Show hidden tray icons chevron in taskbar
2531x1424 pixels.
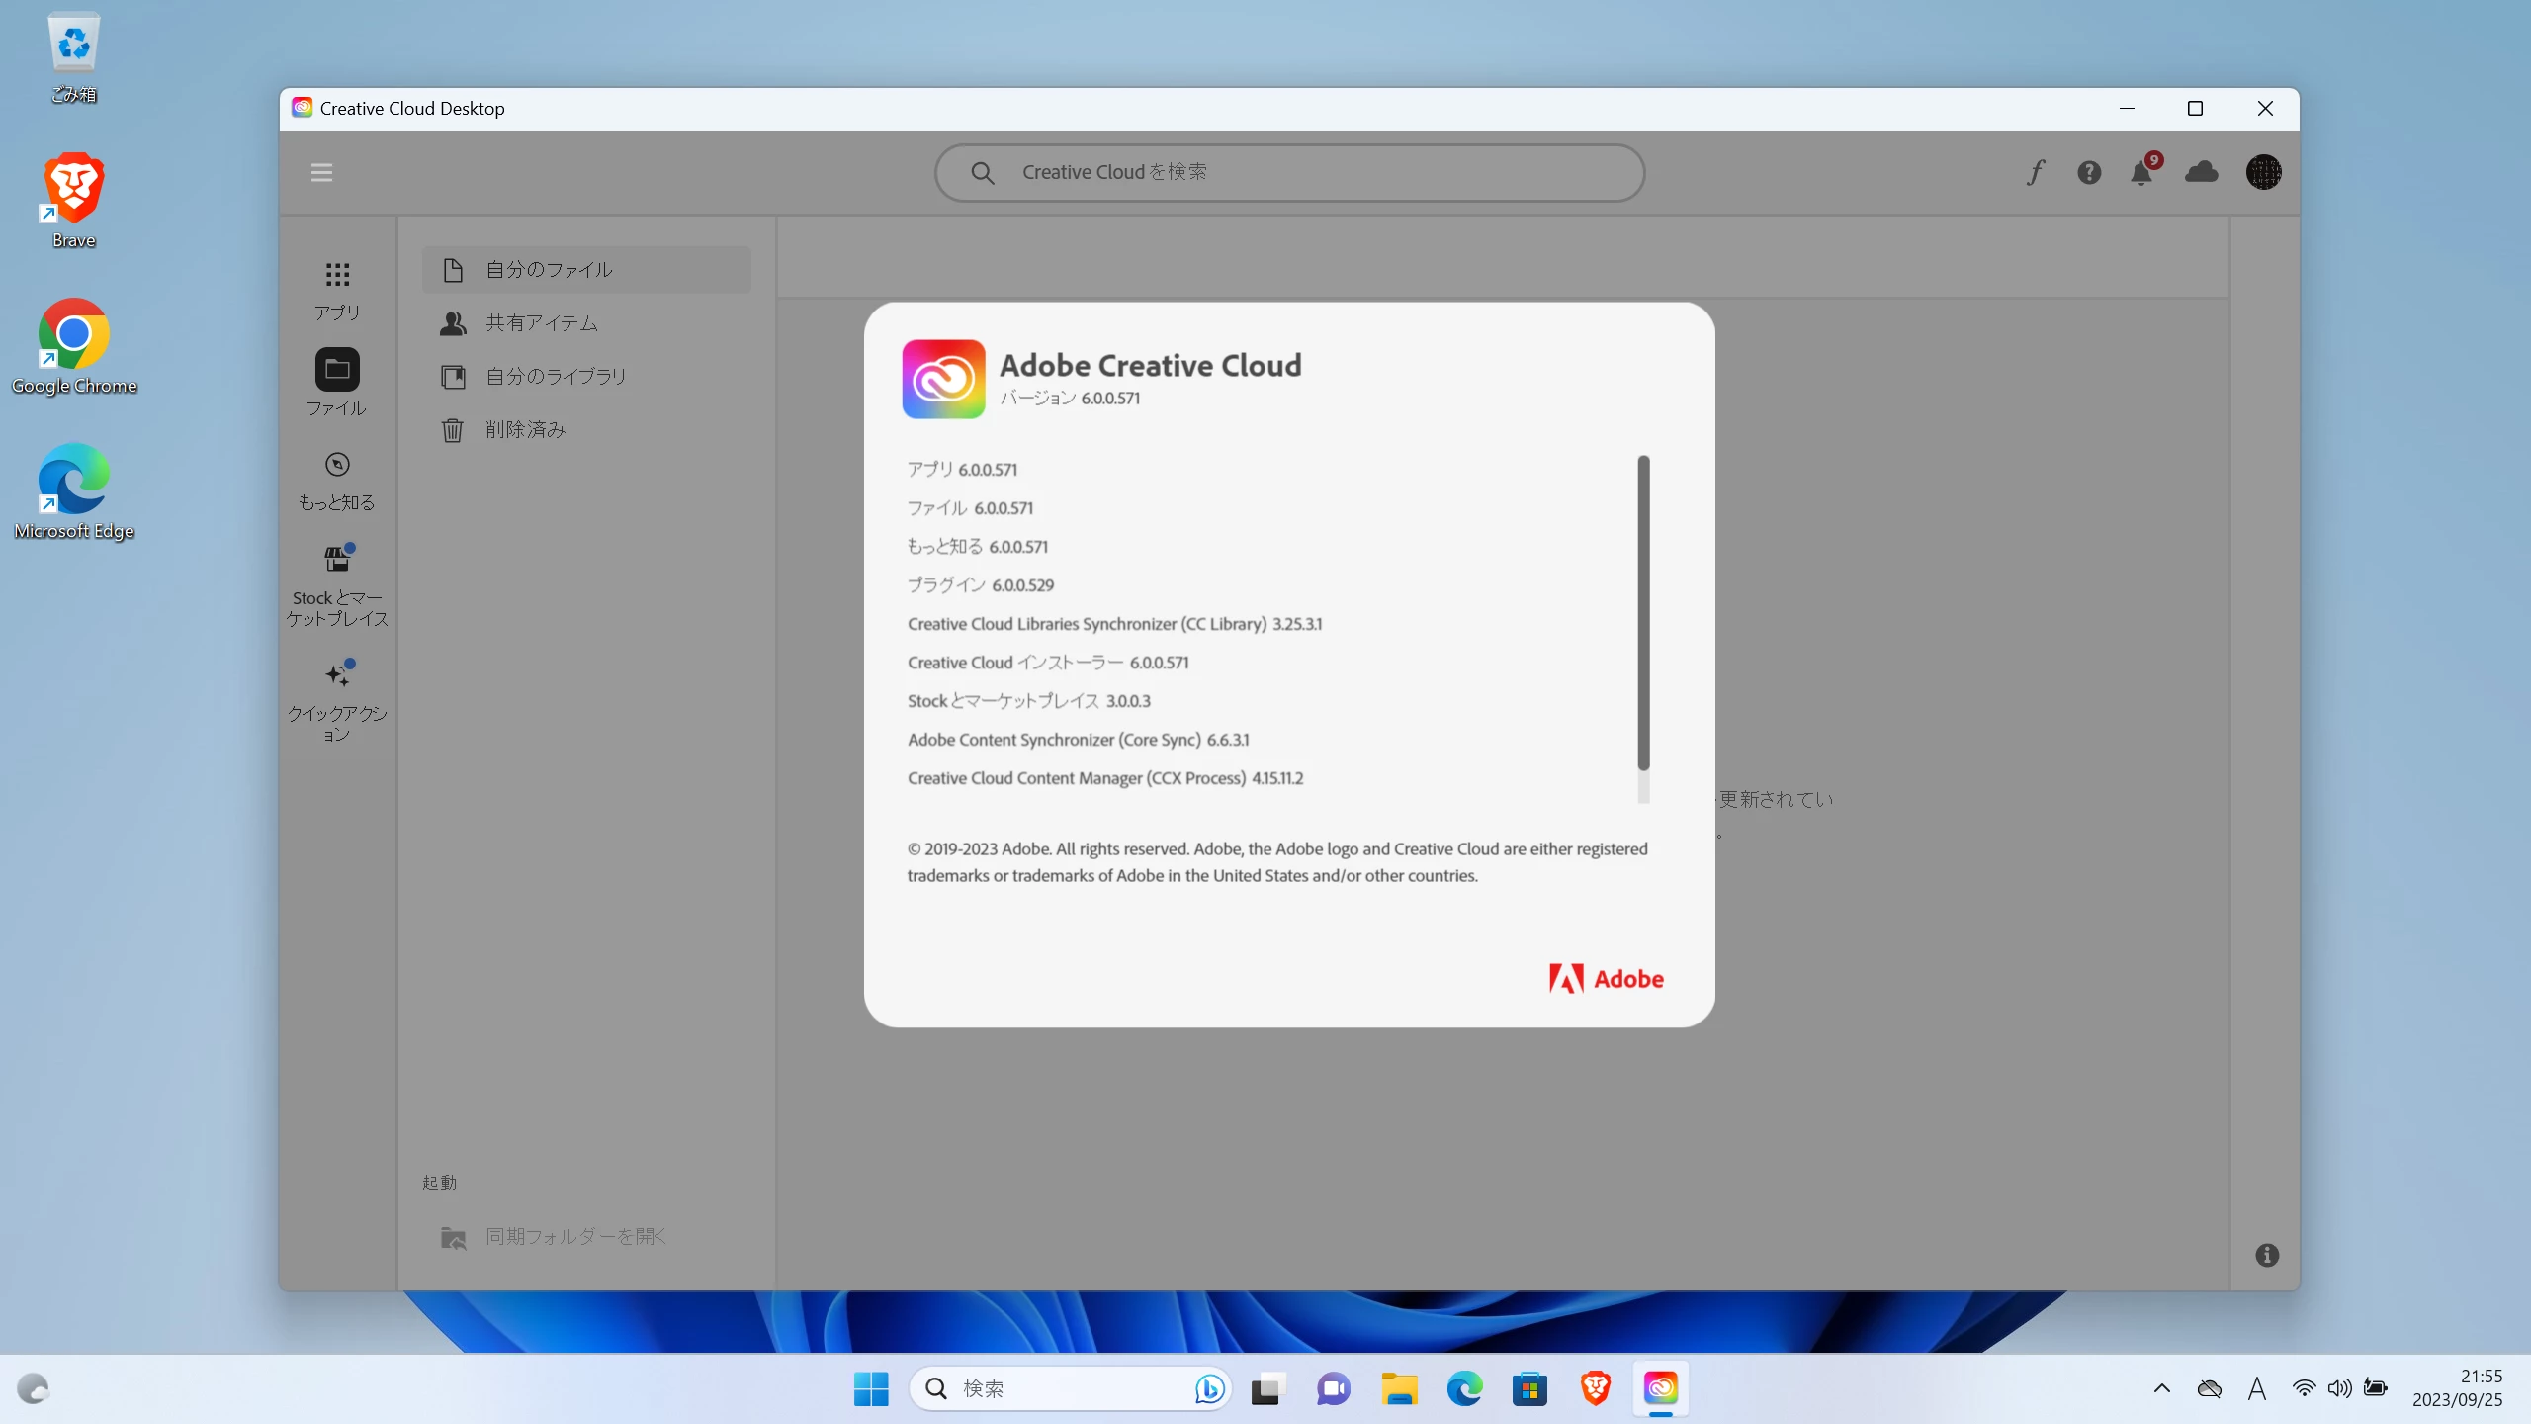[x=2162, y=1388]
